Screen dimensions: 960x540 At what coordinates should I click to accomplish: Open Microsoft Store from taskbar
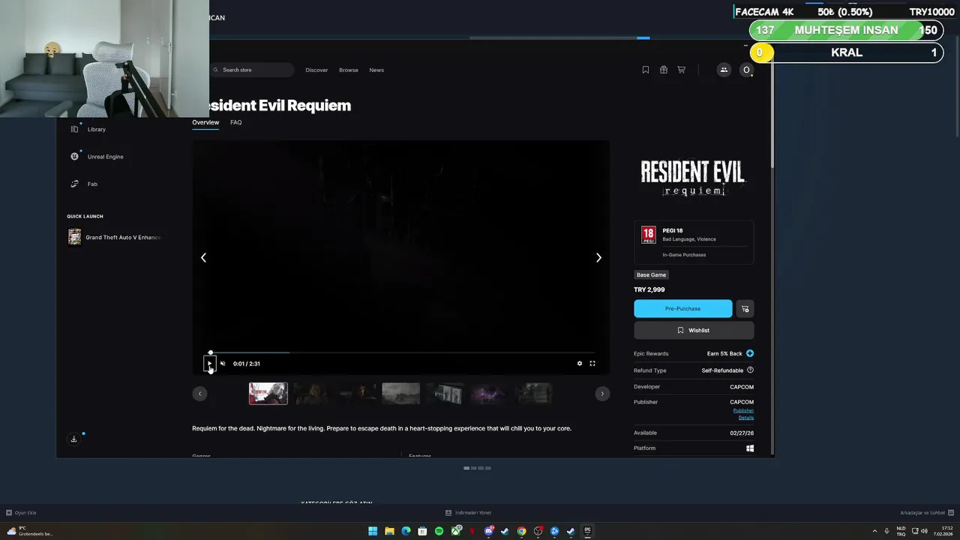tap(422, 531)
